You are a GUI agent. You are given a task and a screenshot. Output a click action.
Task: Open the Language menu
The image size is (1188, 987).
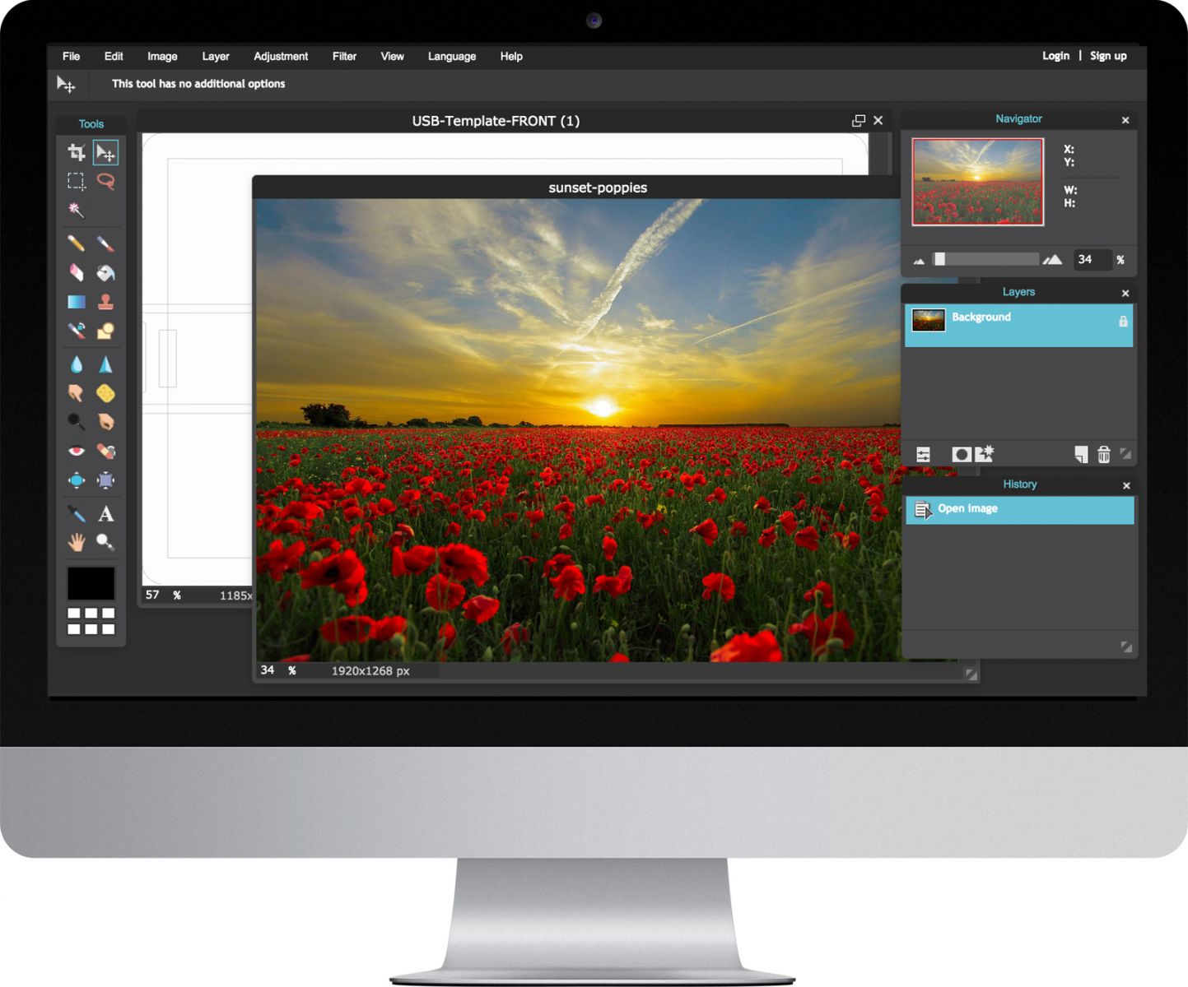[x=452, y=56]
